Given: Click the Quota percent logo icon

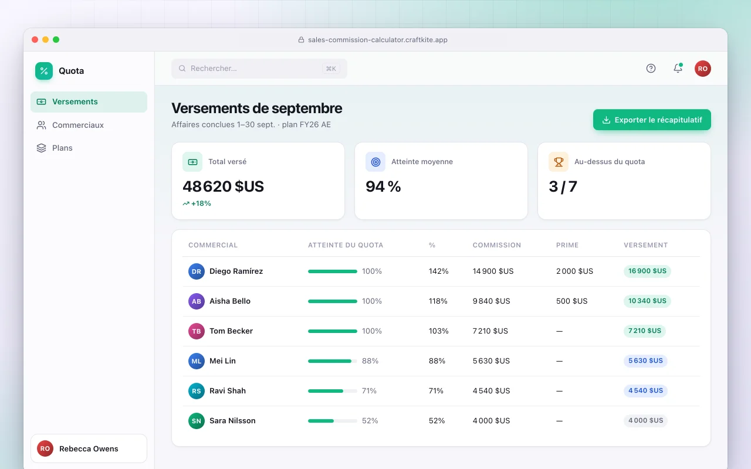Looking at the screenshot, I should coord(44,71).
